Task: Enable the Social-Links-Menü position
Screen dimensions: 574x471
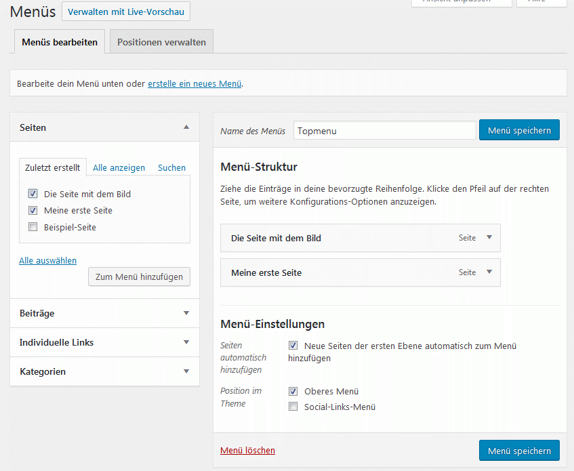Action: point(293,407)
